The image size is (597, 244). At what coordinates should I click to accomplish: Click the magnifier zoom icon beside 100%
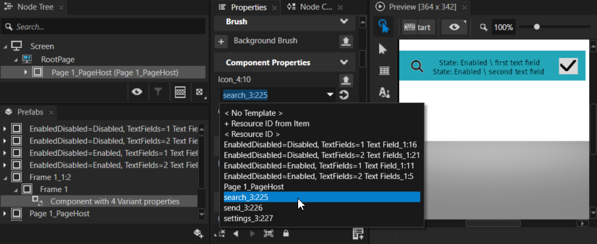(484, 28)
